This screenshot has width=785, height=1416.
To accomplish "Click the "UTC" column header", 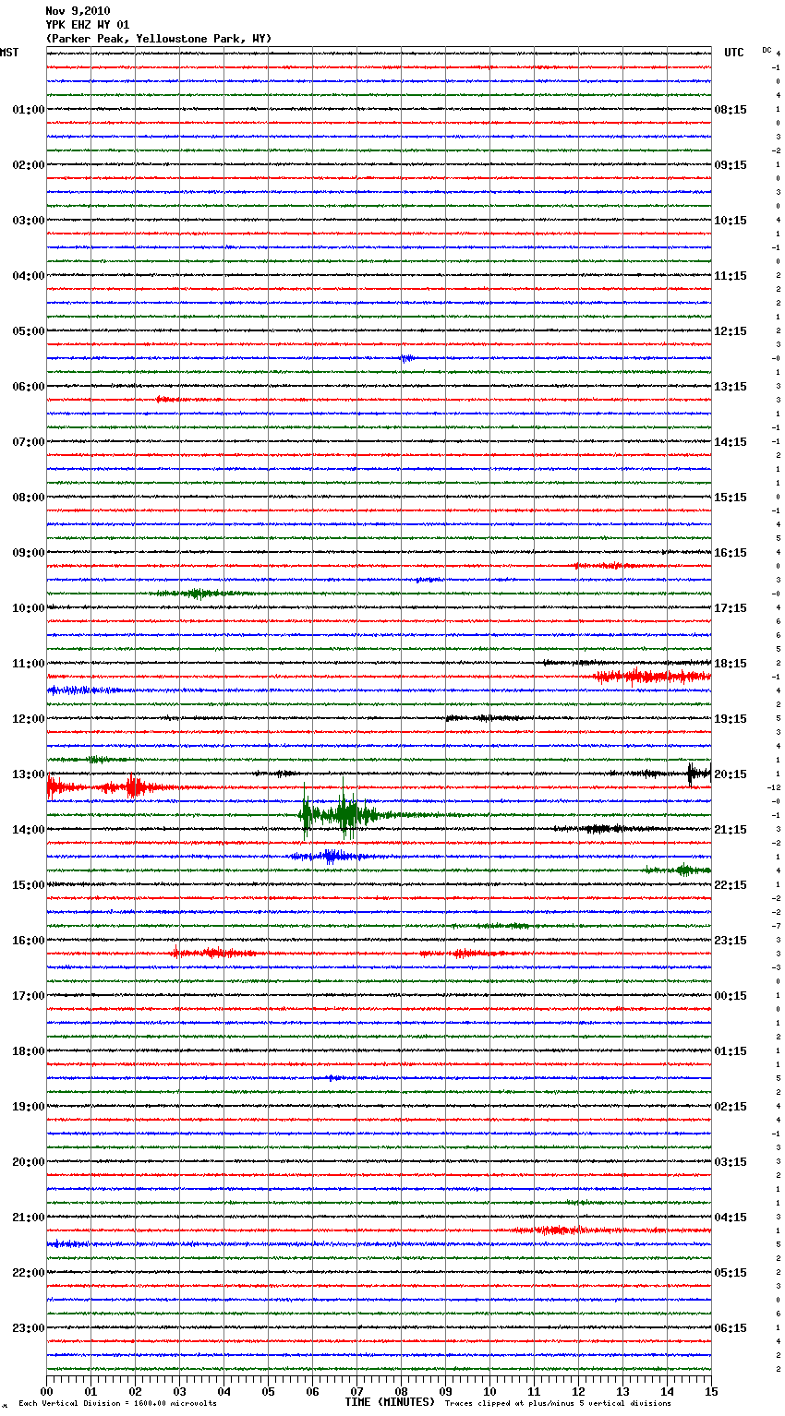I will pyautogui.click(x=734, y=53).
